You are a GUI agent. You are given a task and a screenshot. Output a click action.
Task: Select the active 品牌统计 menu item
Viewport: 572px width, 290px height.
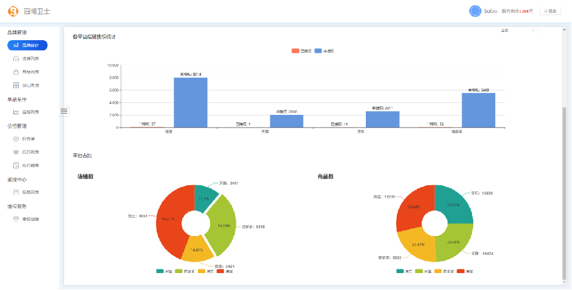28,45
